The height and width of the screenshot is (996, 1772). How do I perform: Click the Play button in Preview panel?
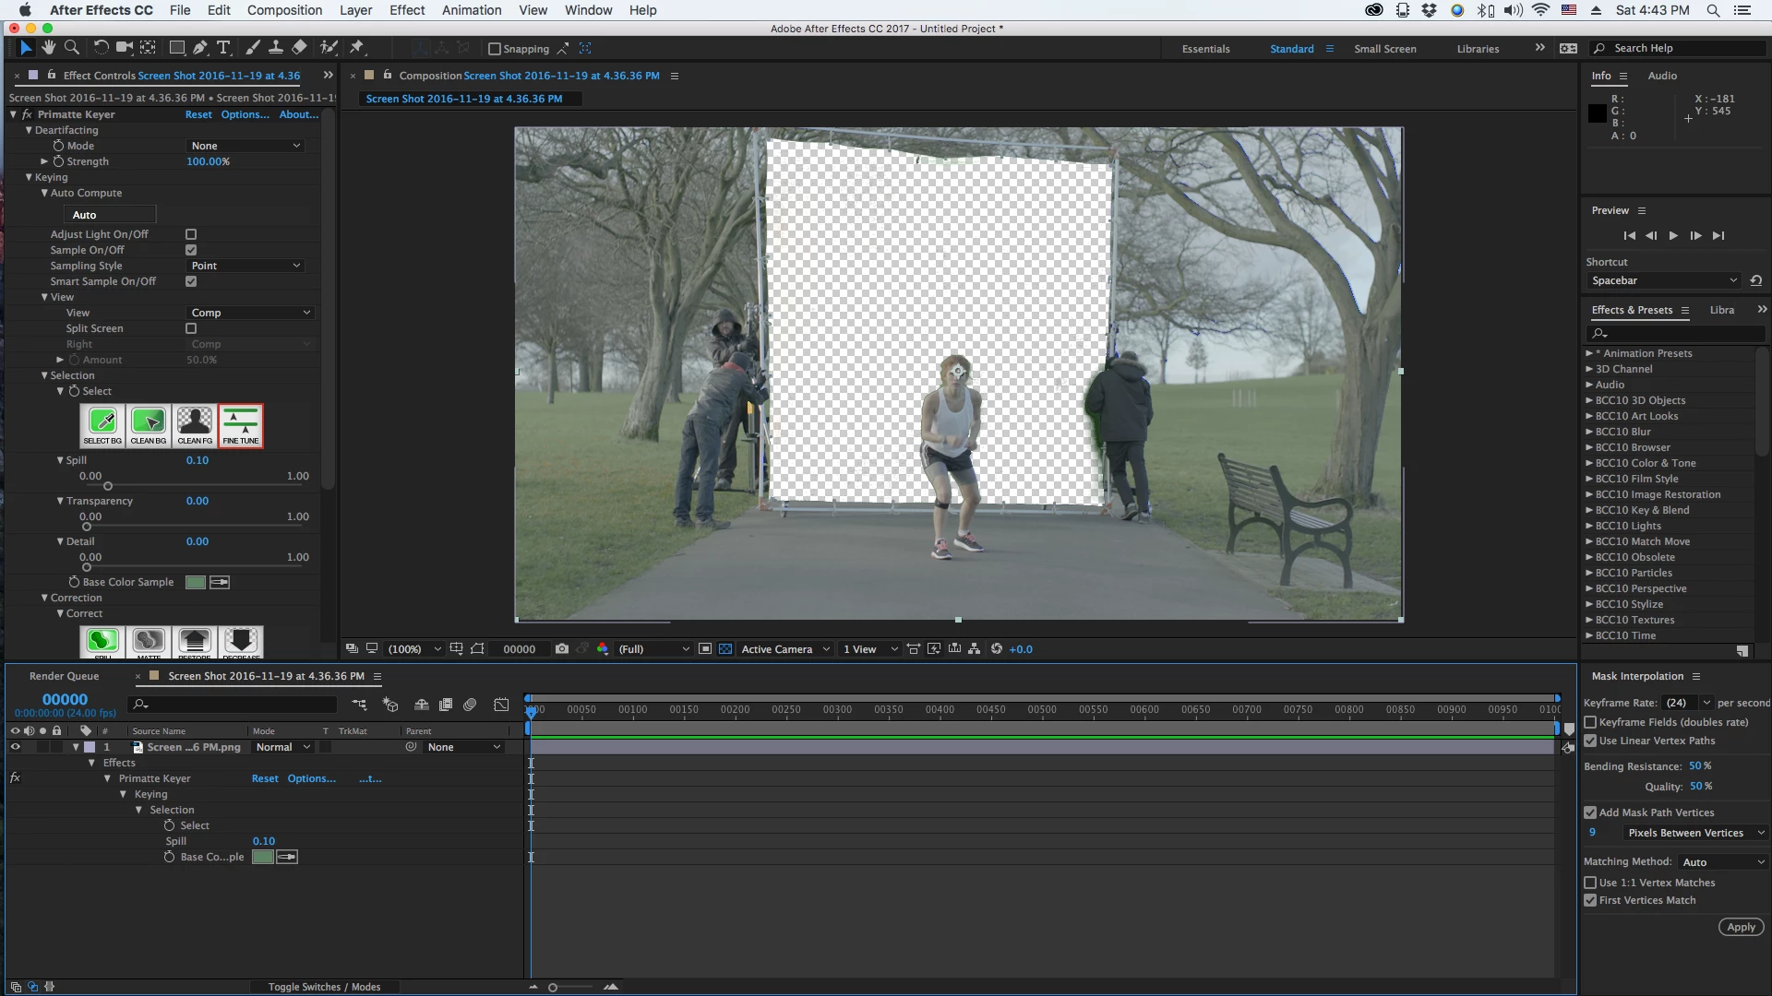pos(1673,236)
